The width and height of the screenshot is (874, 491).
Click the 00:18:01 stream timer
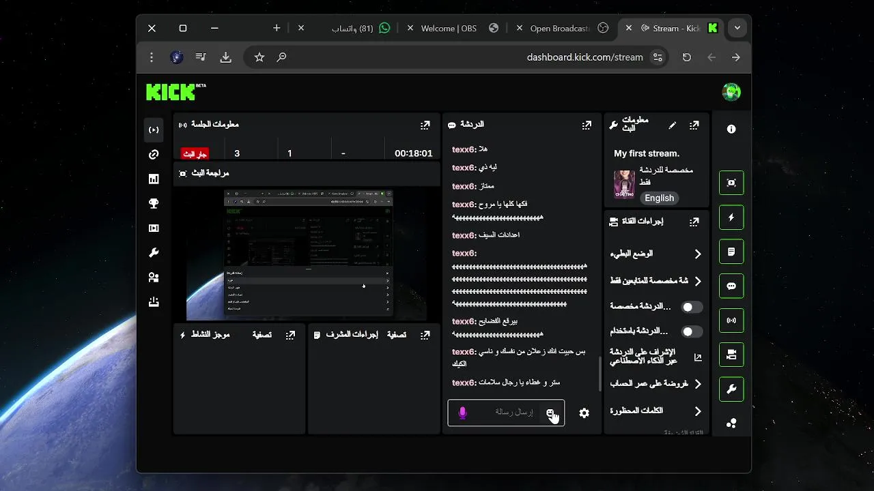(414, 153)
